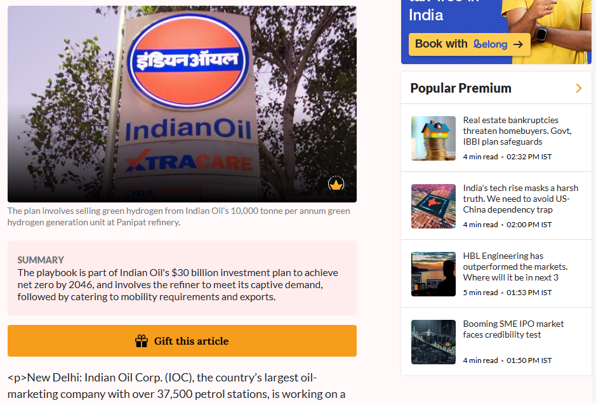Open the Real estate bankruptcies article headline
Image resolution: width=596 pixels, height=403 pixels.
(517, 131)
